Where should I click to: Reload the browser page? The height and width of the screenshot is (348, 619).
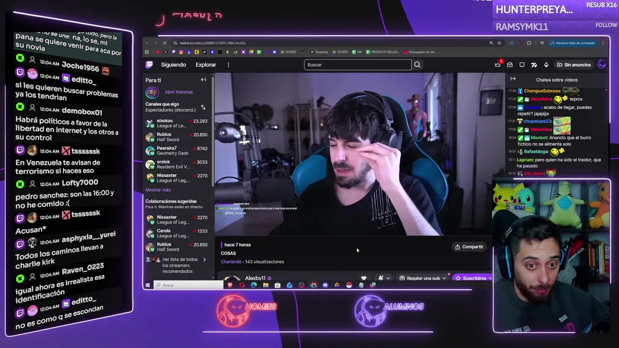pyautogui.click(x=164, y=43)
